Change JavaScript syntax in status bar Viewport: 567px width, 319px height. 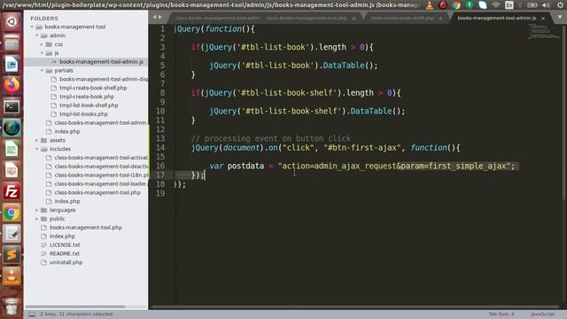tap(542, 315)
